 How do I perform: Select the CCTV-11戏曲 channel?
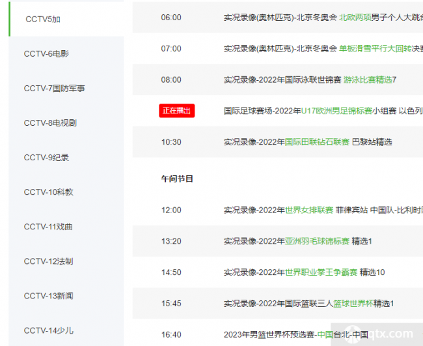click(48, 227)
